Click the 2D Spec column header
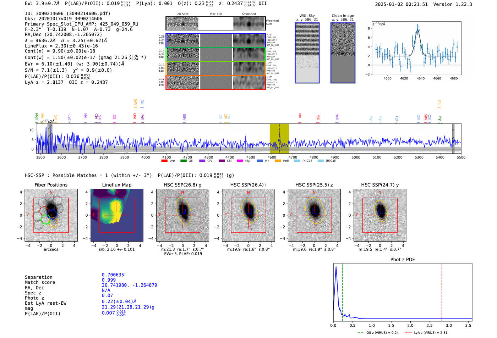The width and height of the screenshot is (497, 338). (183, 14)
